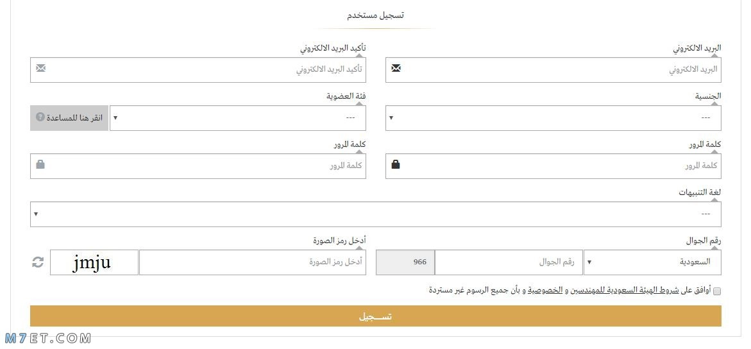Image resolution: width=751 pixels, height=349 pixels.
Task: Open the السعودية country code dropdown
Action: [652, 262]
